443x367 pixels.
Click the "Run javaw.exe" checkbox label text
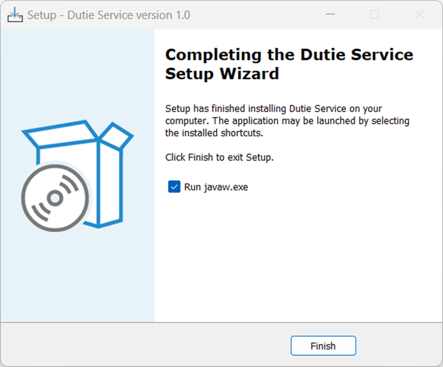coord(216,187)
